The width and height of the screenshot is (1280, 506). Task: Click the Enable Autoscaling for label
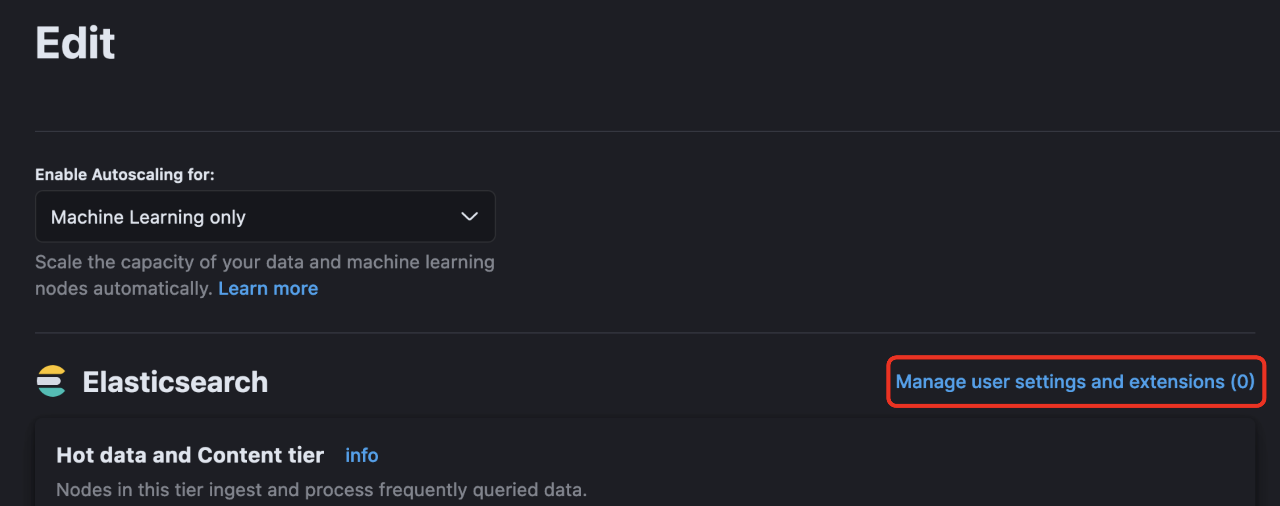pyautogui.click(x=125, y=174)
